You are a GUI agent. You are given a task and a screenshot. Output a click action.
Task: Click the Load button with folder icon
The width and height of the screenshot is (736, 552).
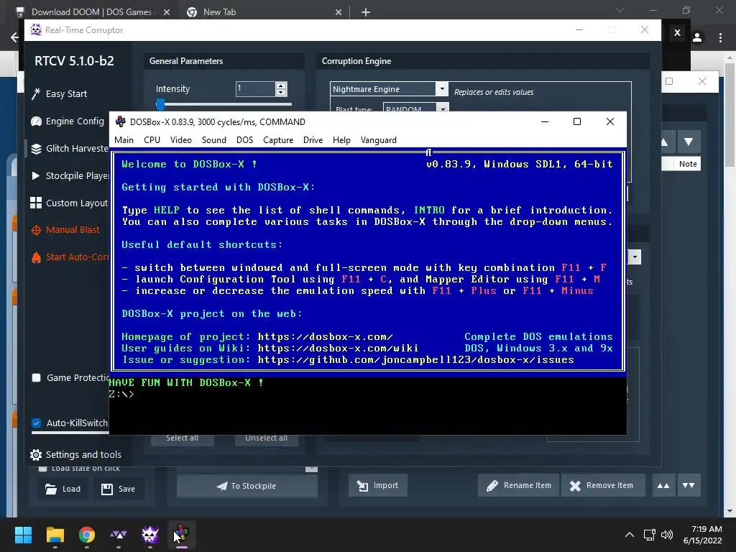(x=63, y=489)
